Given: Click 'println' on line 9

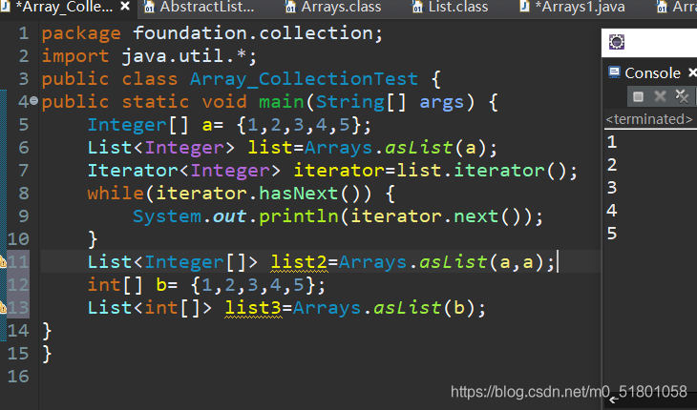Looking at the screenshot, I should pyautogui.click(x=299, y=216).
